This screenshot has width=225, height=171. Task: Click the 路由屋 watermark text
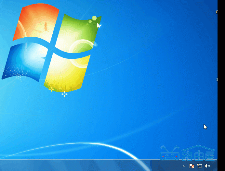point(198,154)
